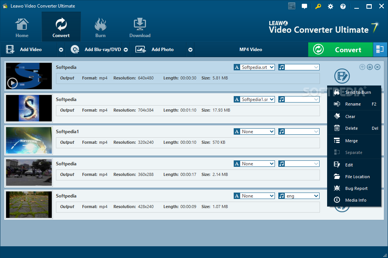Expand the Add Video dropdown arrow
This screenshot has width=388, height=258.
[x=61, y=50]
